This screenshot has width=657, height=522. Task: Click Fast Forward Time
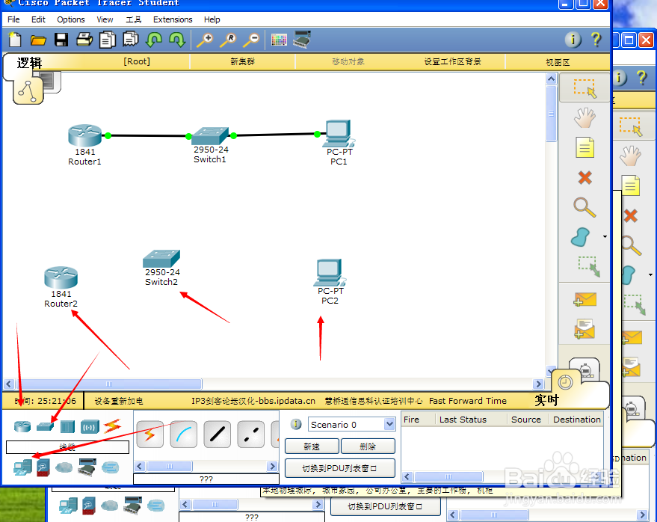[468, 402]
